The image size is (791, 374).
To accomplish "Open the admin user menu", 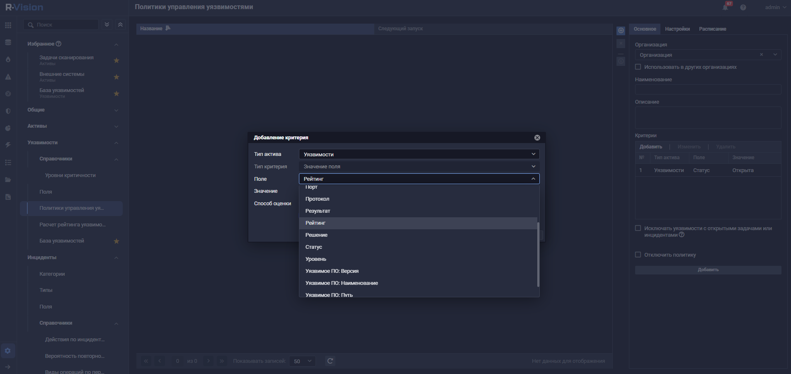I will click(775, 7).
